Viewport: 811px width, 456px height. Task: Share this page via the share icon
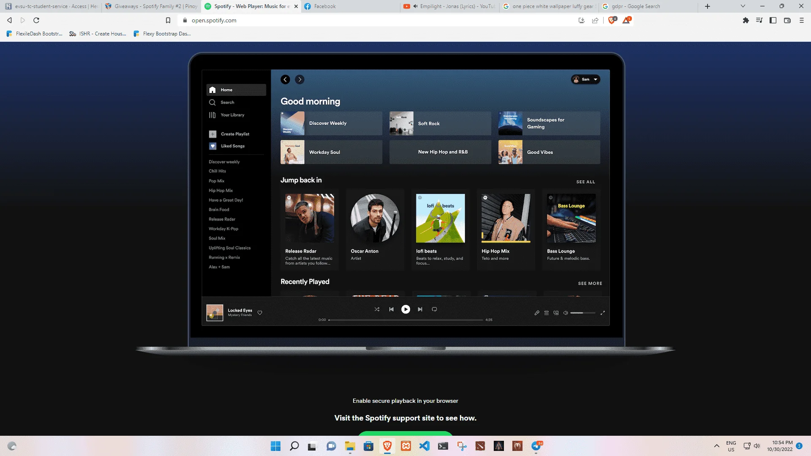pos(595,20)
